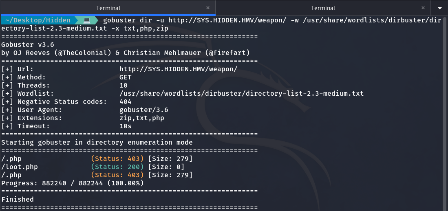The image size is (448, 211).
Task: Click the Progress 882240 / 882244 line
Action: pos(72,183)
